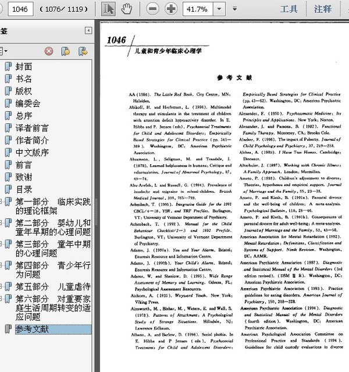Expand the 第二部分 bookmark tree node
This screenshot has width=349, height=372.
1,223
